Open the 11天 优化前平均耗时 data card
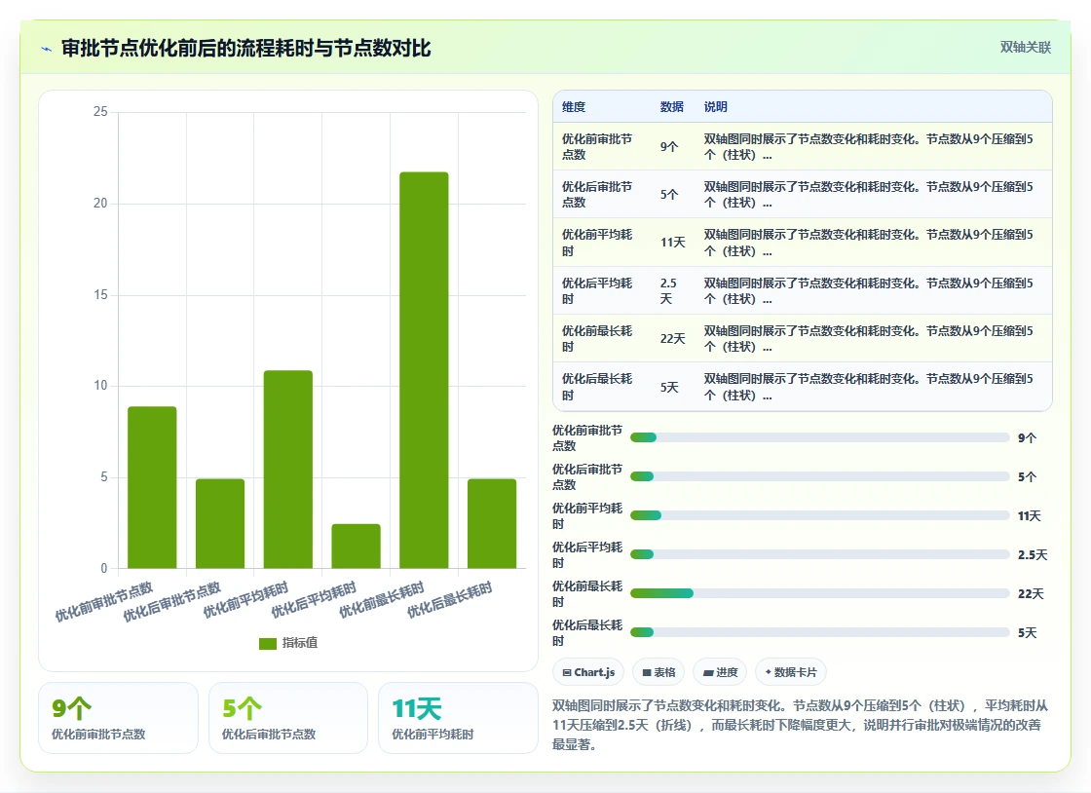1091x793 pixels. coord(458,718)
